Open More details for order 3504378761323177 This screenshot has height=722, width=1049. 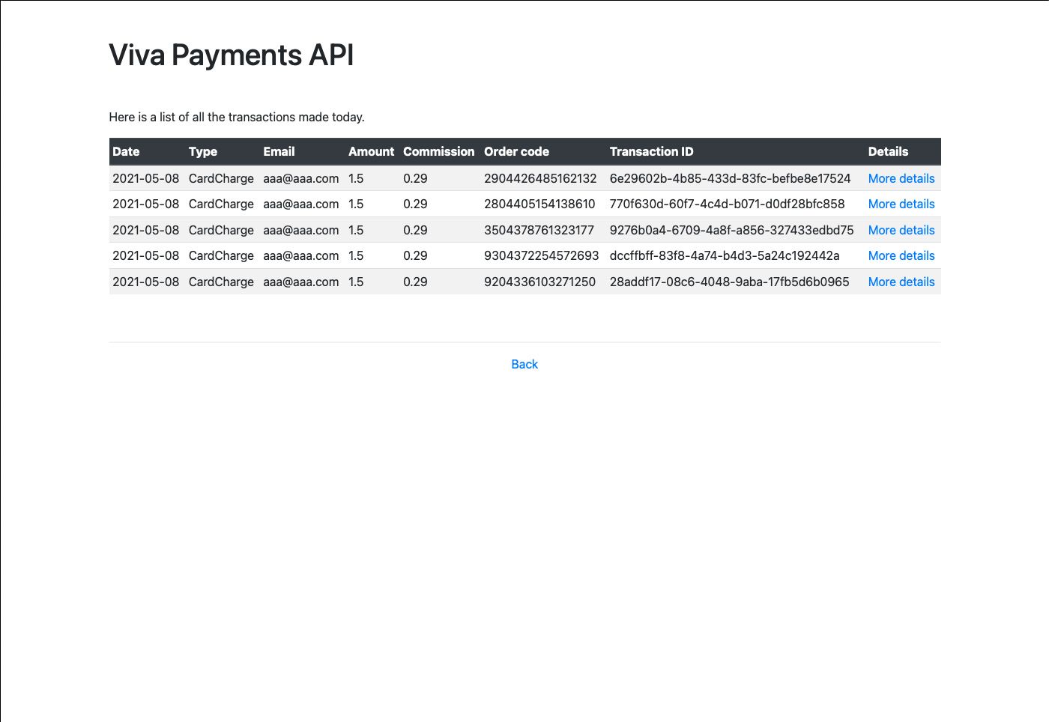[901, 230]
